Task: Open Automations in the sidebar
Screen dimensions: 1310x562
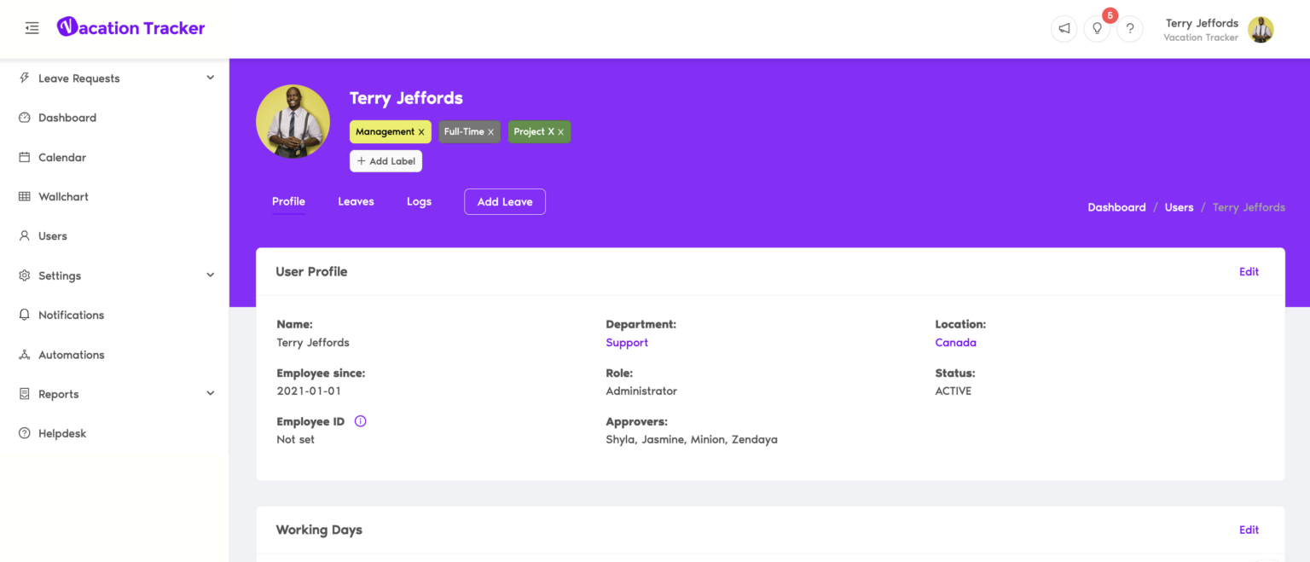Action: click(x=71, y=355)
